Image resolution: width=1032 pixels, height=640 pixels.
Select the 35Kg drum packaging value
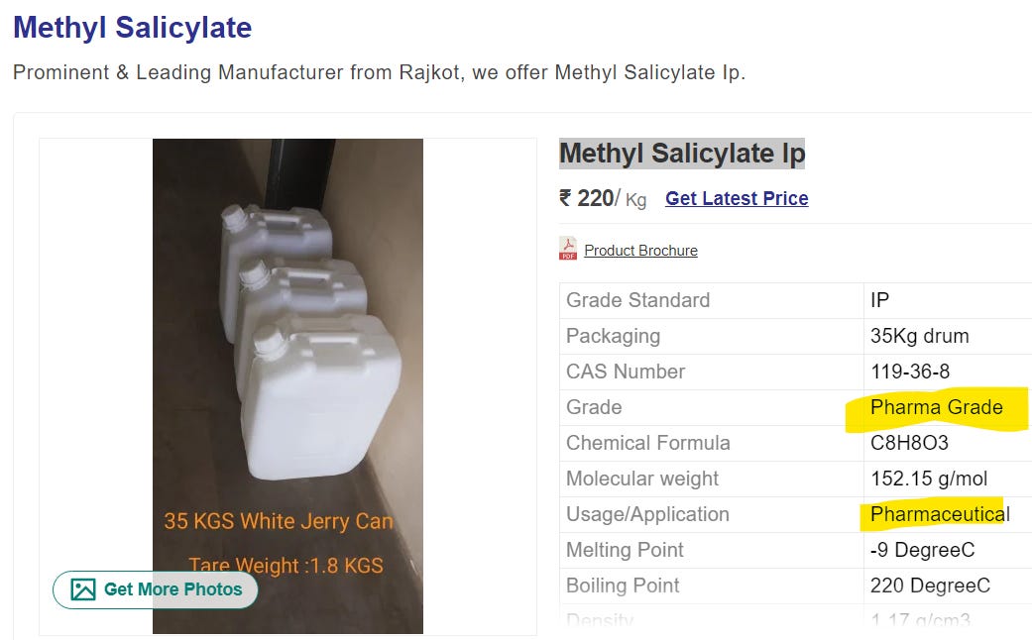919,336
